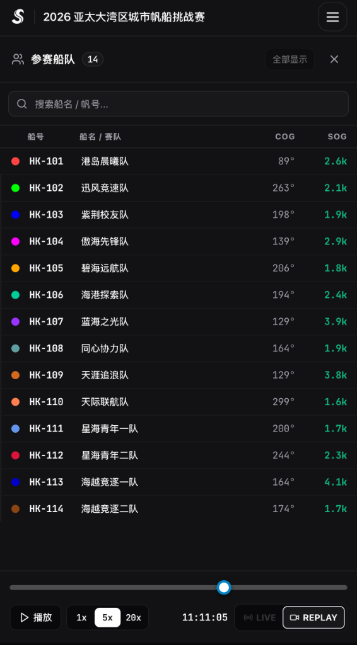Click the 2026 亚太大湾区城市帆船挑战赛 title
The image size is (357, 645).
tap(124, 17)
